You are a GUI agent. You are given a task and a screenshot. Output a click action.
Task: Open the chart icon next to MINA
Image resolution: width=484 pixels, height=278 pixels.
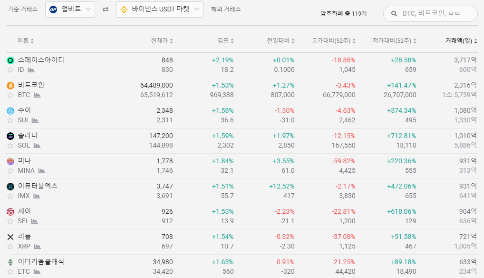(42, 171)
